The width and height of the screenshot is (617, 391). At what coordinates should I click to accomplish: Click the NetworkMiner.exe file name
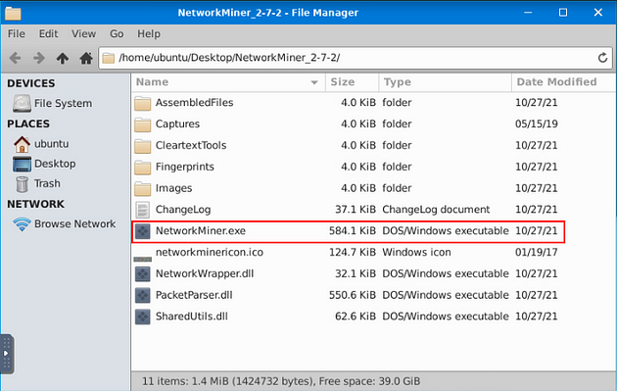[x=201, y=230]
